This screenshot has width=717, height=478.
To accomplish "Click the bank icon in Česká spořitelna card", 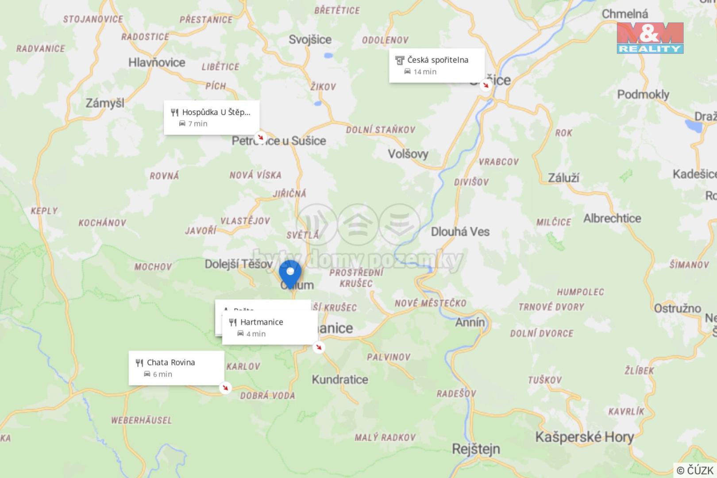I will click(x=400, y=60).
